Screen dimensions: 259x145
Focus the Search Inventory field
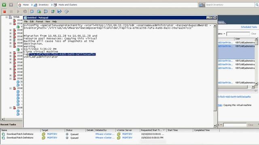click(x=230, y=5)
